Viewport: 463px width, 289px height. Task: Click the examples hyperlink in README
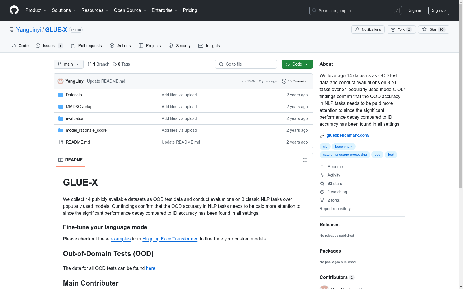pos(121,239)
